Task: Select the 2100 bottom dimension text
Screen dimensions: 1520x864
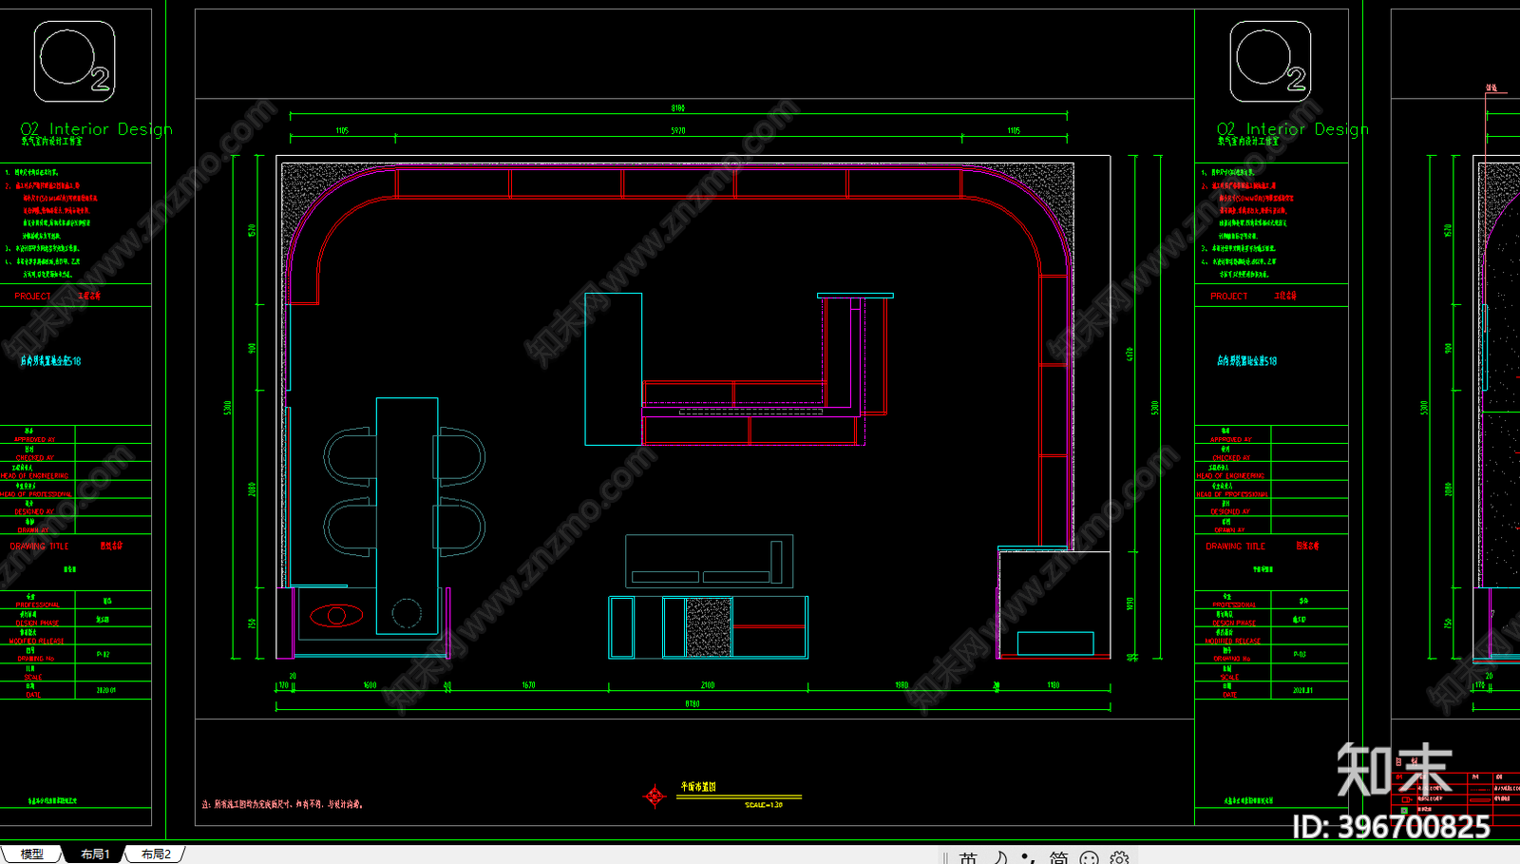Action: [x=708, y=685]
